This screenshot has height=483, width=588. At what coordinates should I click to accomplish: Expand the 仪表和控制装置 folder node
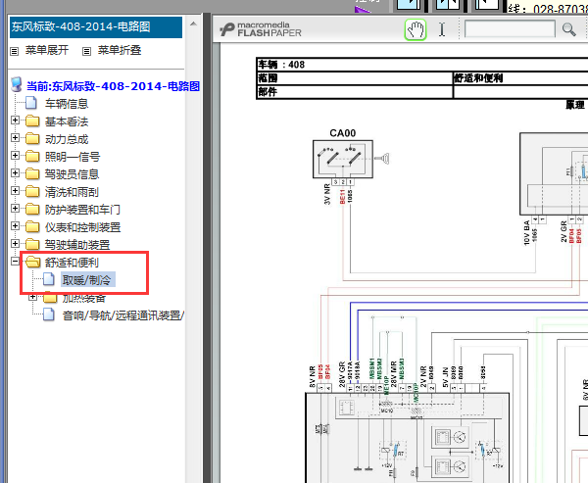pyautogui.click(x=15, y=225)
